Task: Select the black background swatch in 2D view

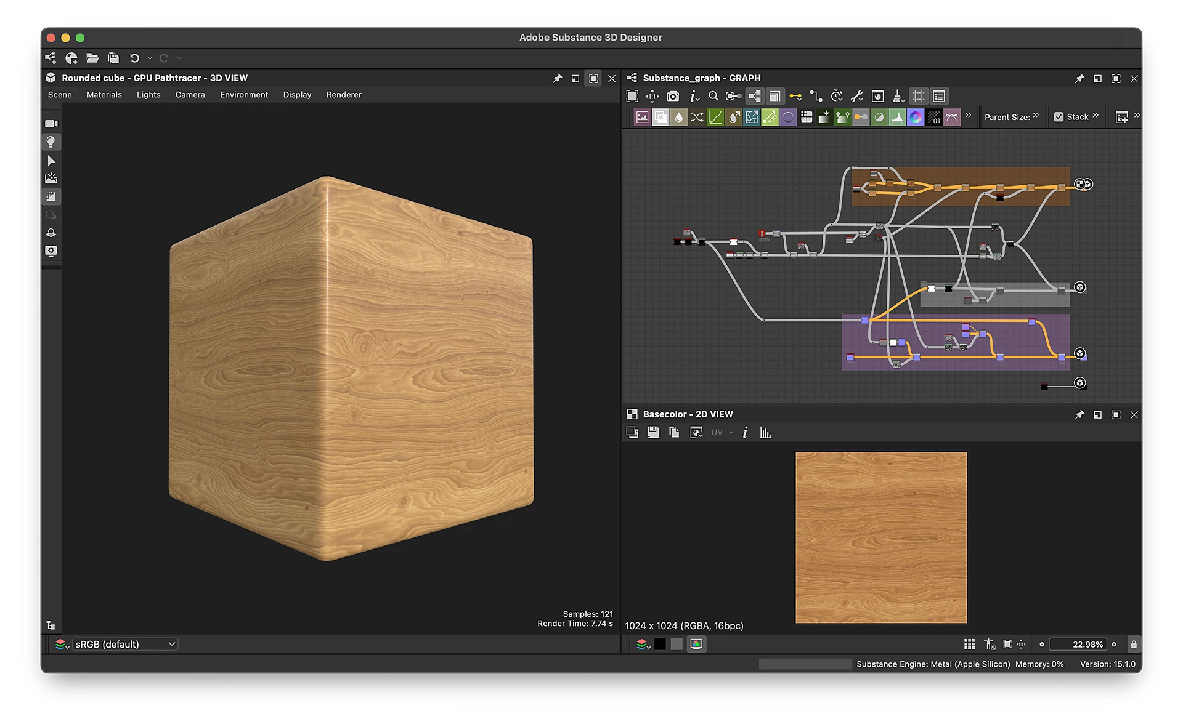Action: click(660, 644)
